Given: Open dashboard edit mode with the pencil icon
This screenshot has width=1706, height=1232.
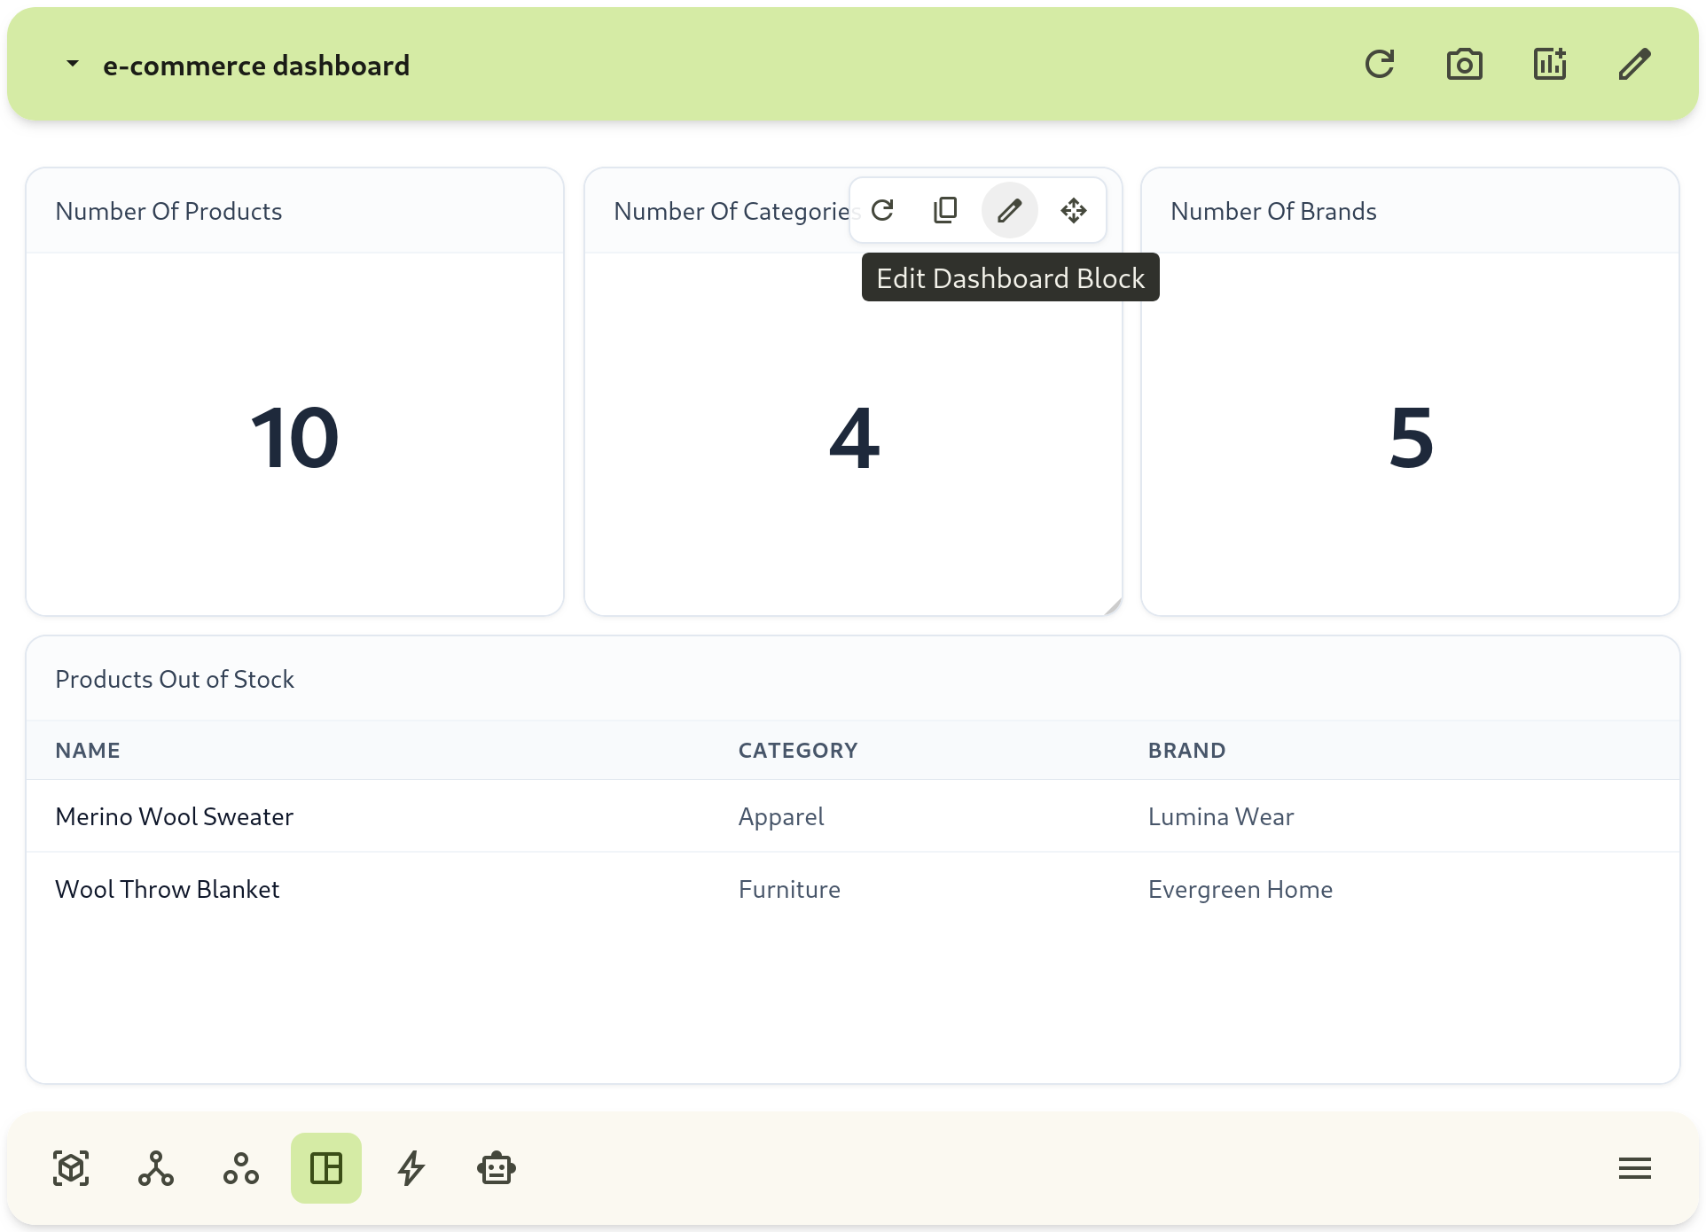Looking at the screenshot, I should [1633, 63].
